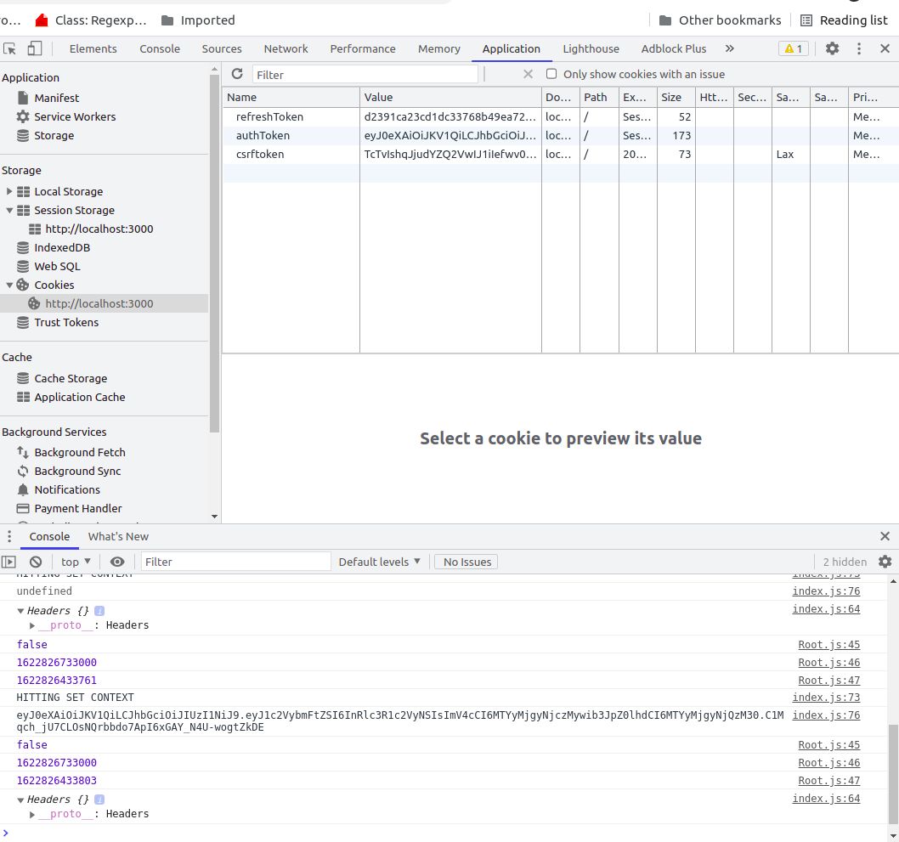Open the Default levels dropdown
Screen dimensions: 899x842
pyautogui.click(x=379, y=562)
